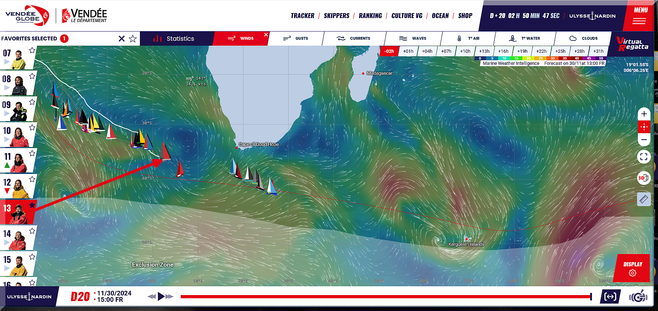Toggle favorite star for skipper 13
This screenshot has width=658, height=311.
[32, 205]
